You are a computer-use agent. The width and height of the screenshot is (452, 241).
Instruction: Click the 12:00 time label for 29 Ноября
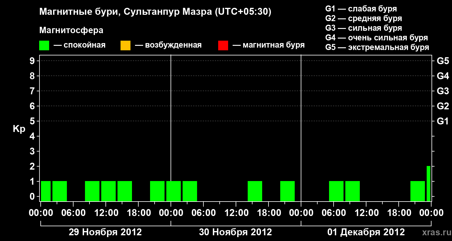(x=106, y=213)
